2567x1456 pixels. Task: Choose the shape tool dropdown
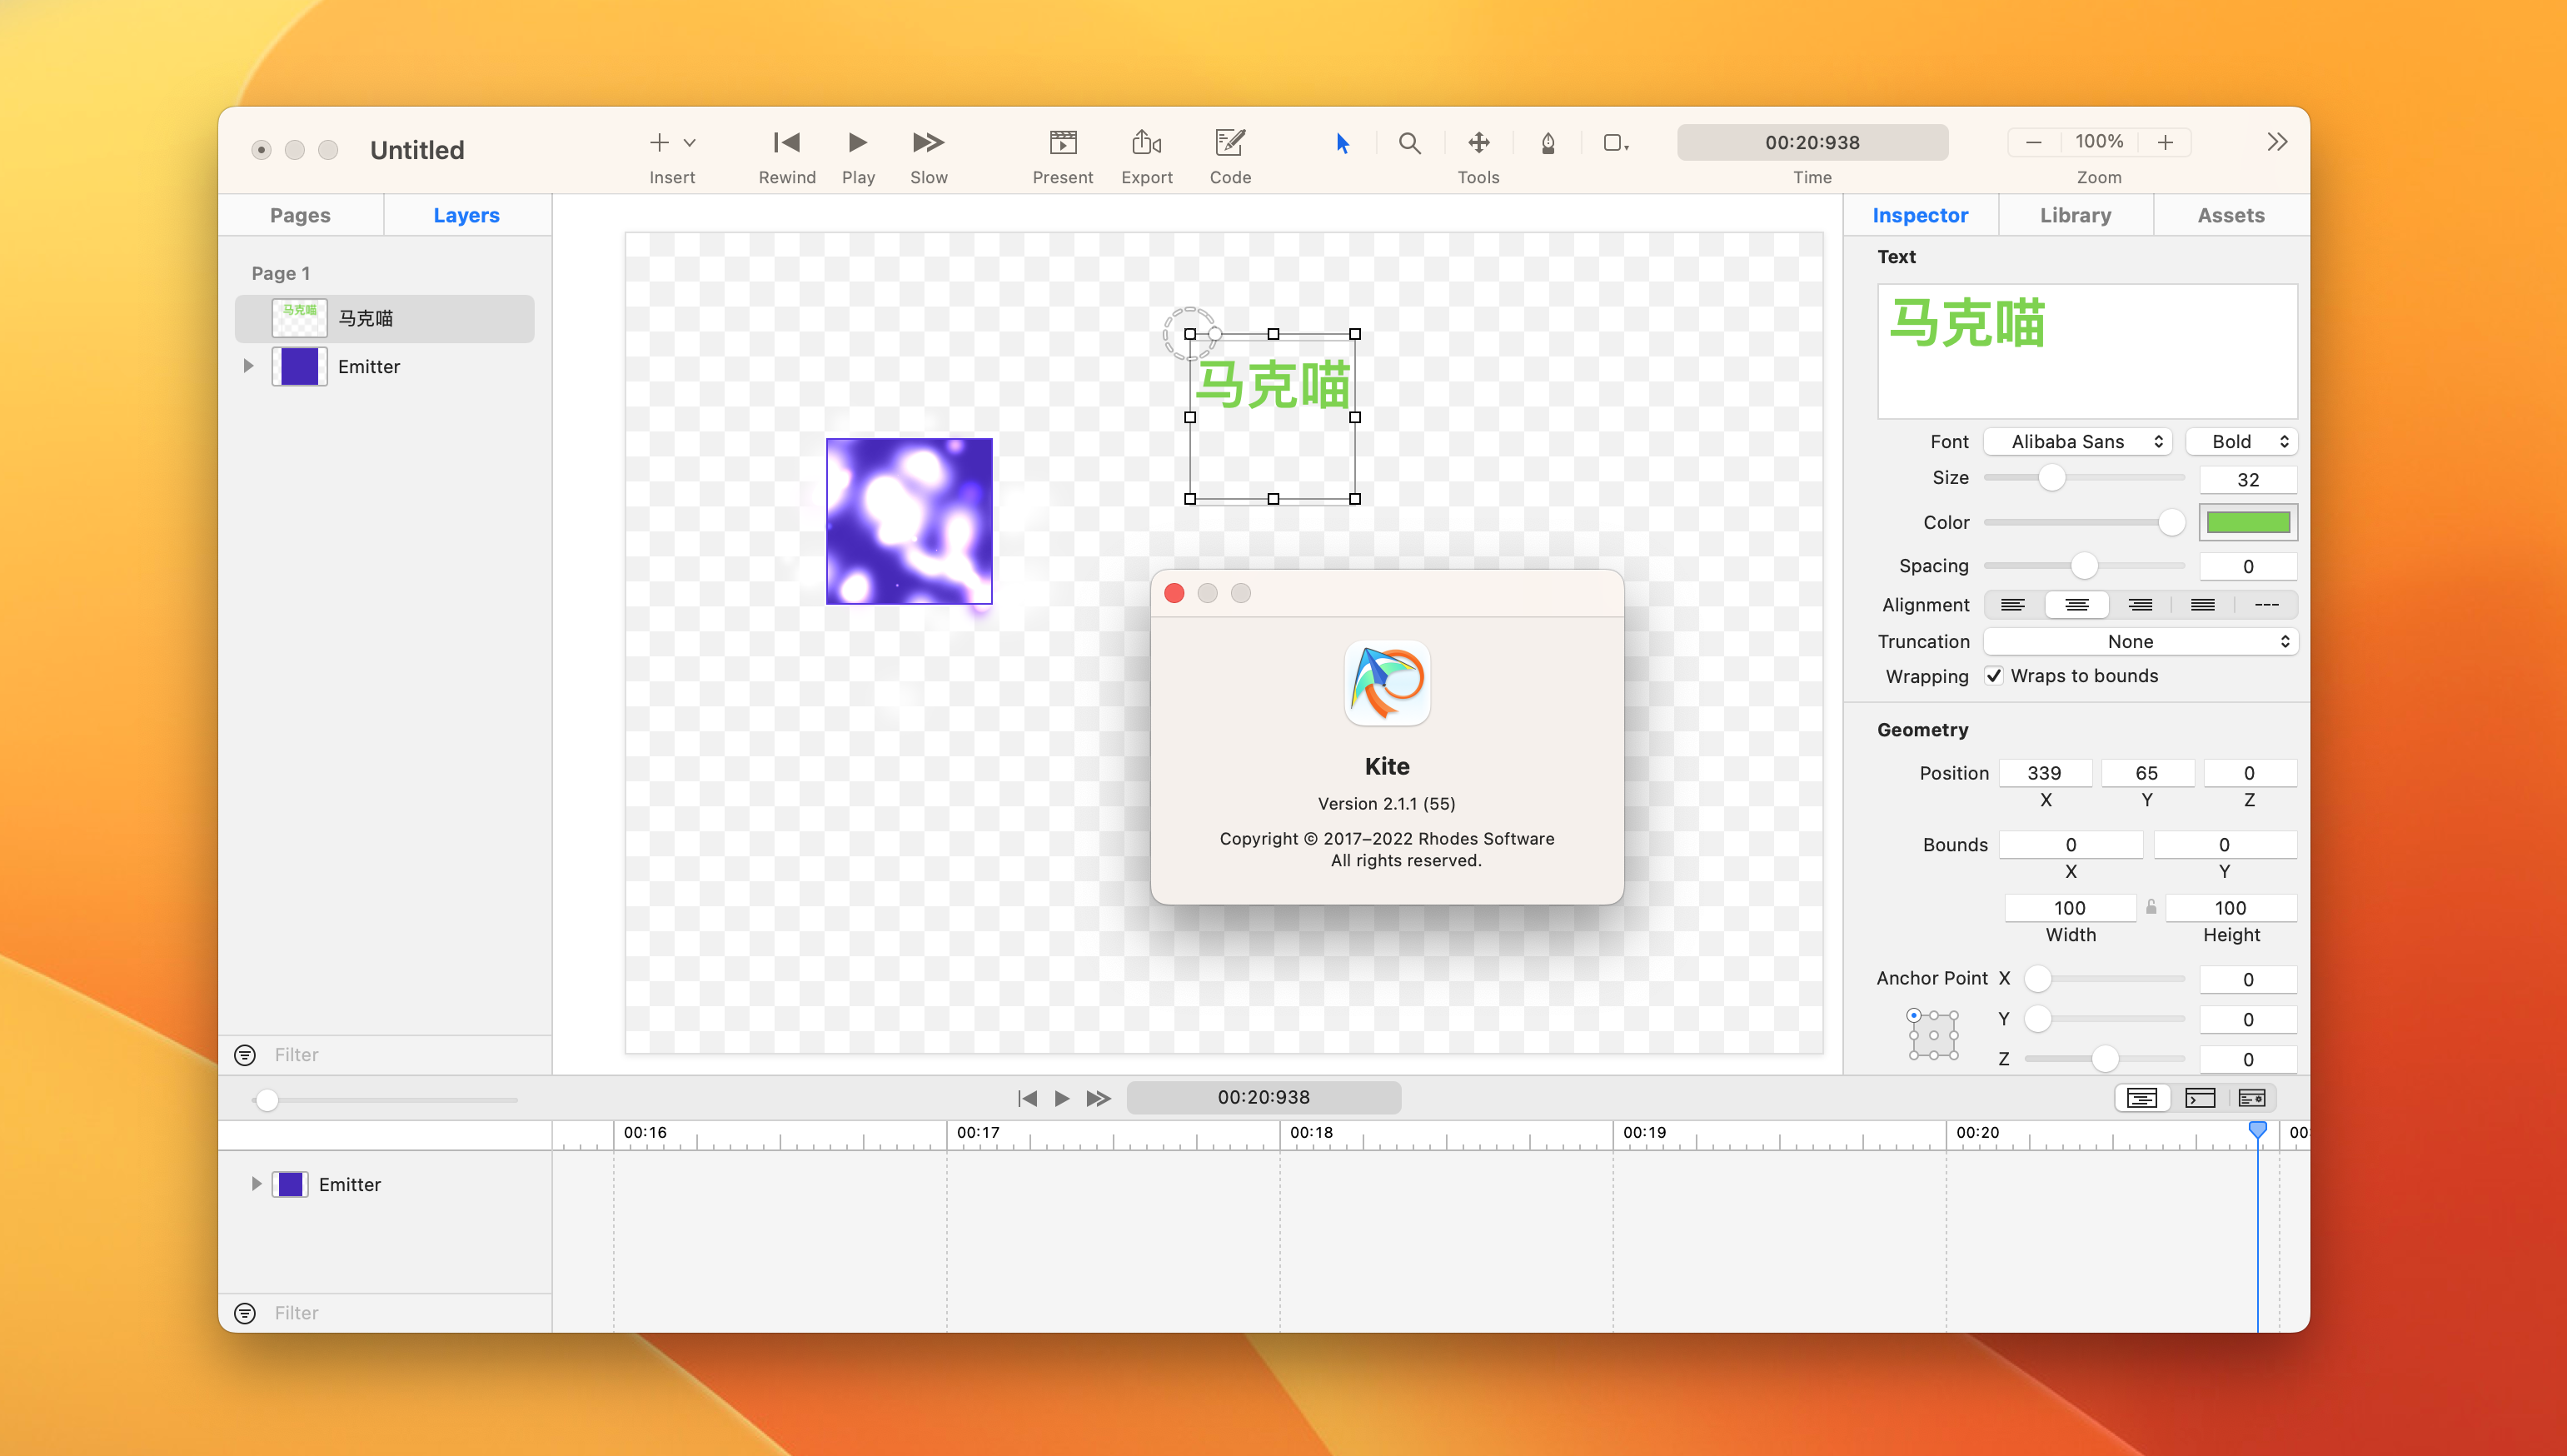coord(1615,143)
